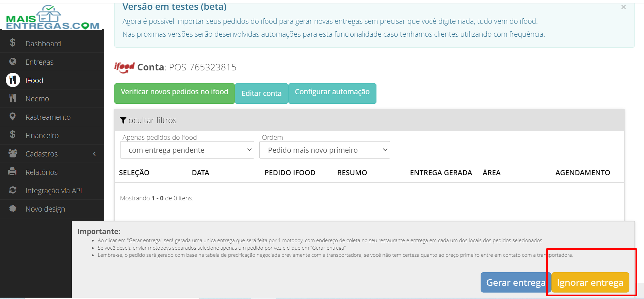
Task: Click the AGENDAMENTO column header
Action: click(583, 172)
